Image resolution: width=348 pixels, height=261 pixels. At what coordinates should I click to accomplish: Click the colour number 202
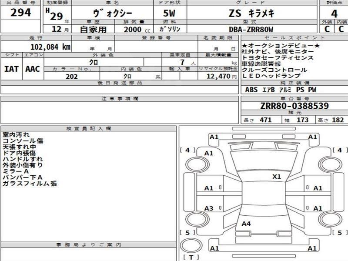click(x=72, y=77)
